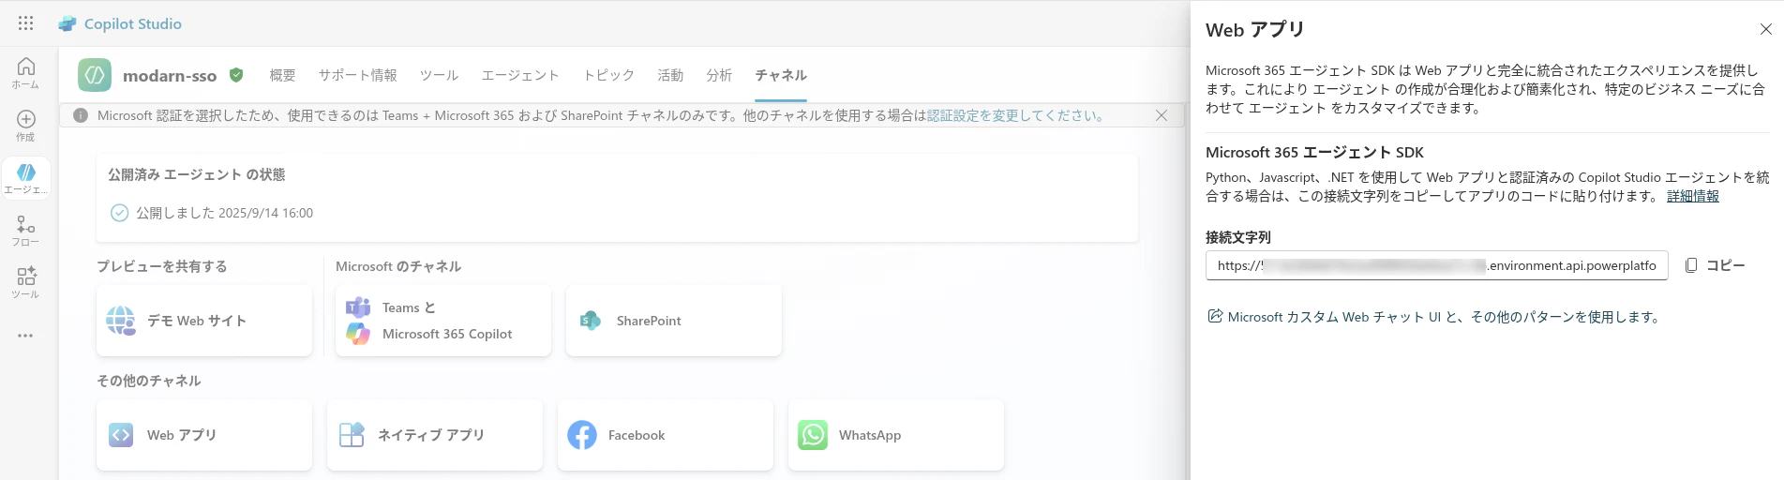Click the modarn-sso agent icon

[x=95, y=75]
